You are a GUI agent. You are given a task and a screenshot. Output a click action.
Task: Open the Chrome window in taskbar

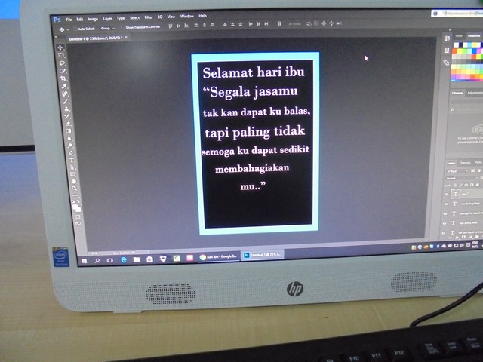tap(219, 256)
